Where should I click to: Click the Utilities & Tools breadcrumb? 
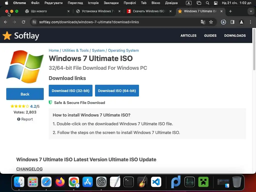[75, 50]
